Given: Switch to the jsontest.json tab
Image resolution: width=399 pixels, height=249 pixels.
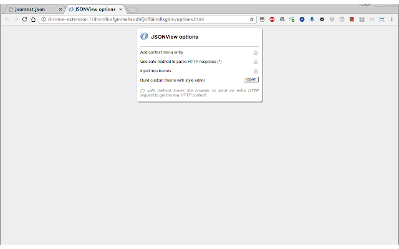Looking at the screenshot, I should tap(33, 9).
